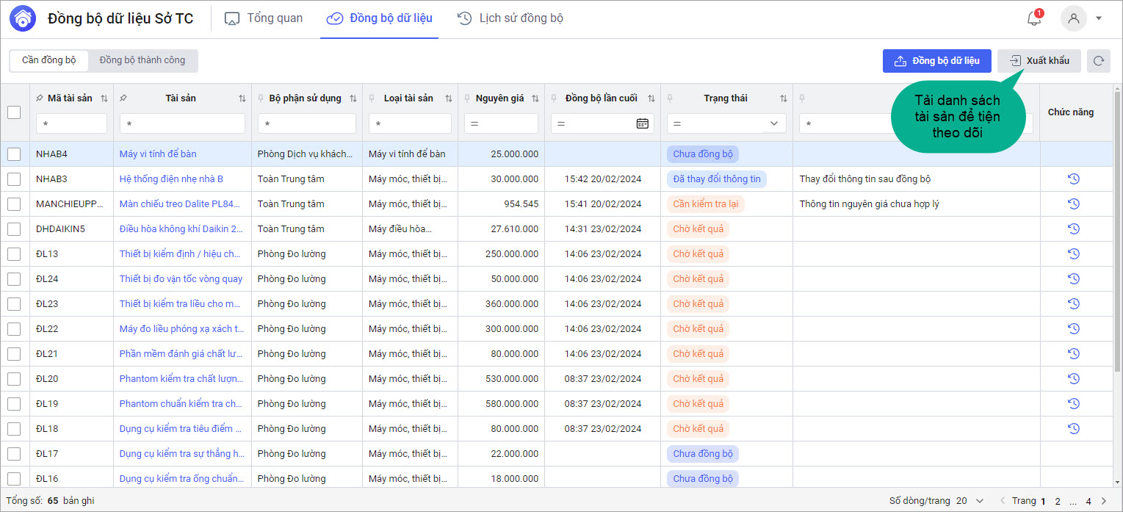
Task: Check the box for asset NHAB4
Action: point(14,154)
